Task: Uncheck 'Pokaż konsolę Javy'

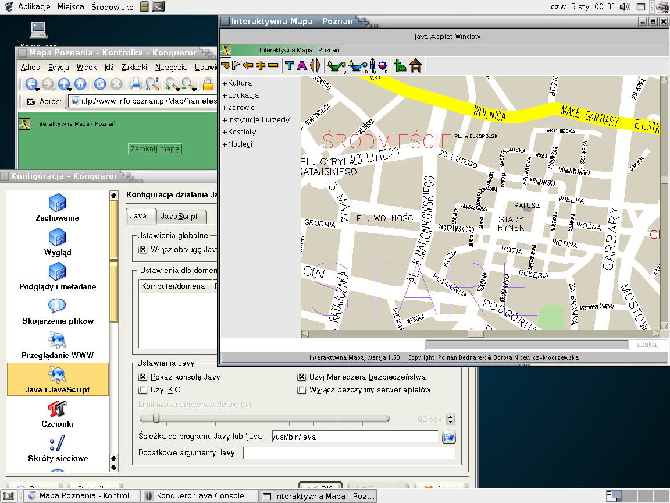Action: coord(143,377)
